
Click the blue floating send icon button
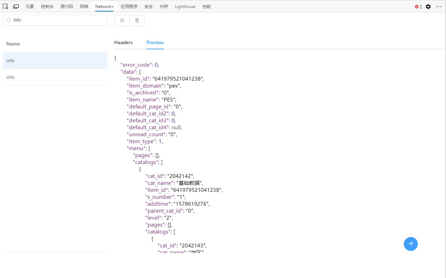411,244
